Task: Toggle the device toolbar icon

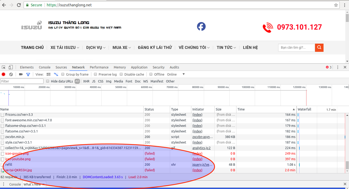Action: [x=11, y=67]
